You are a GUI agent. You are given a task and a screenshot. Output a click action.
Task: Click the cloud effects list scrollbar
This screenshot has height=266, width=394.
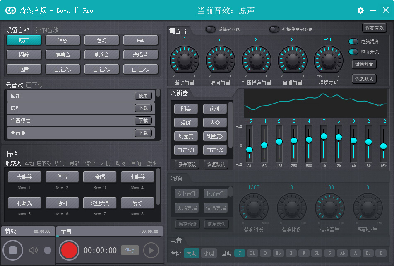click(x=158, y=93)
